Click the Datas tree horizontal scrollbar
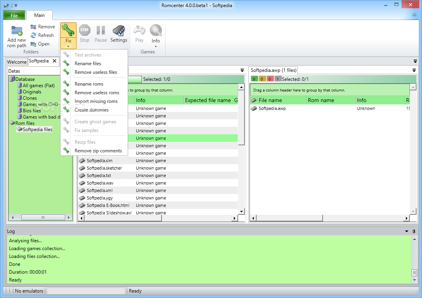The image size is (422, 298). [40, 217]
